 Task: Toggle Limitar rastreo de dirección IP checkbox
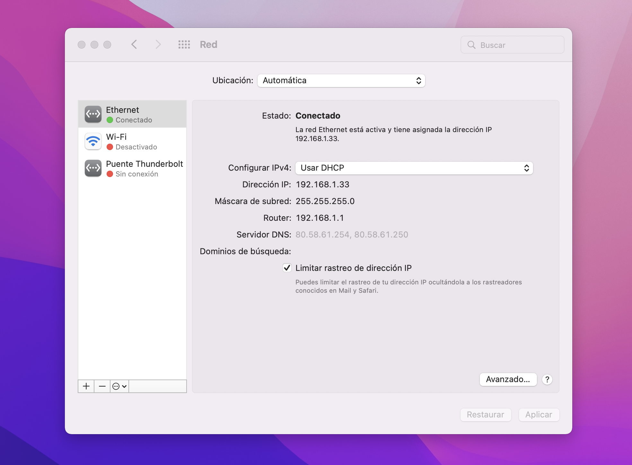[x=287, y=268]
